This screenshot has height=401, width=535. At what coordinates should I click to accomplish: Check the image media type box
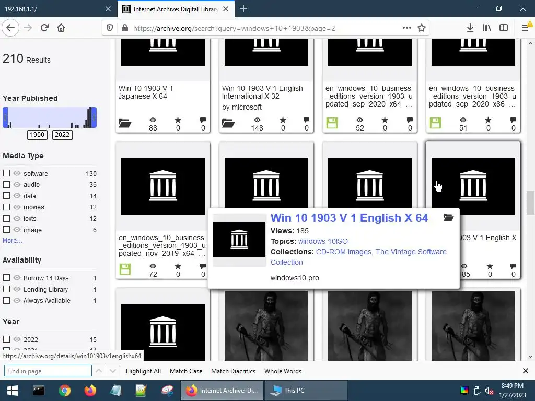tap(6, 230)
